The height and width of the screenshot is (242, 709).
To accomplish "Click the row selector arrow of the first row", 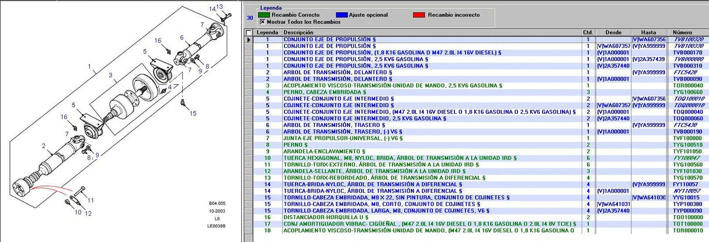I will (x=249, y=40).
